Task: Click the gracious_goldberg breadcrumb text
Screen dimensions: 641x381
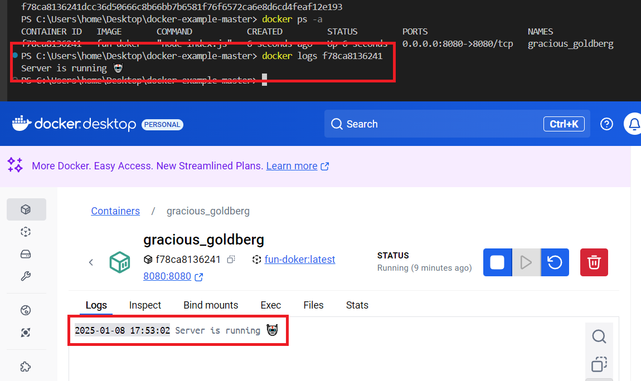Action: coord(208,211)
